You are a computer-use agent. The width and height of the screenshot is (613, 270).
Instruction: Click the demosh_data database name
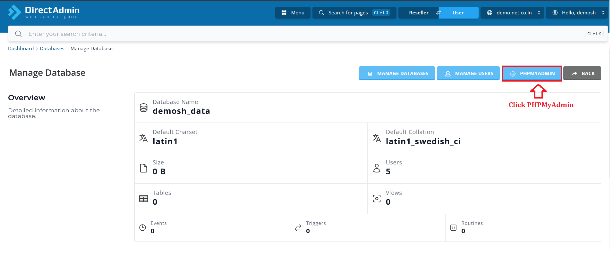(x=181, y=111)
